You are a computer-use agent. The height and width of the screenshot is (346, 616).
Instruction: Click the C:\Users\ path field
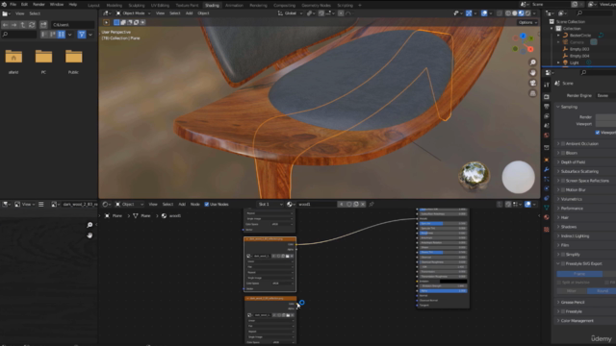coord(73,25)
